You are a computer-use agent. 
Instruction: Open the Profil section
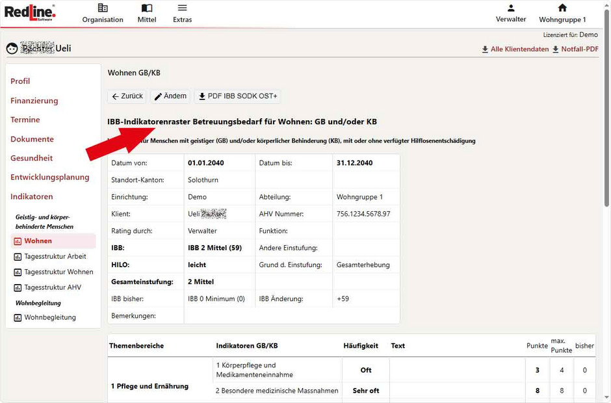tap(20, 81)
